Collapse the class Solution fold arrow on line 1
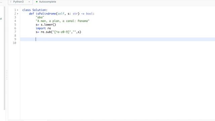The image size is (215, 121). [17, 10]
